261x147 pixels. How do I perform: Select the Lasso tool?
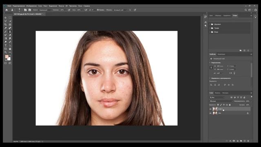pyautogui.click(x=5, y=21)
